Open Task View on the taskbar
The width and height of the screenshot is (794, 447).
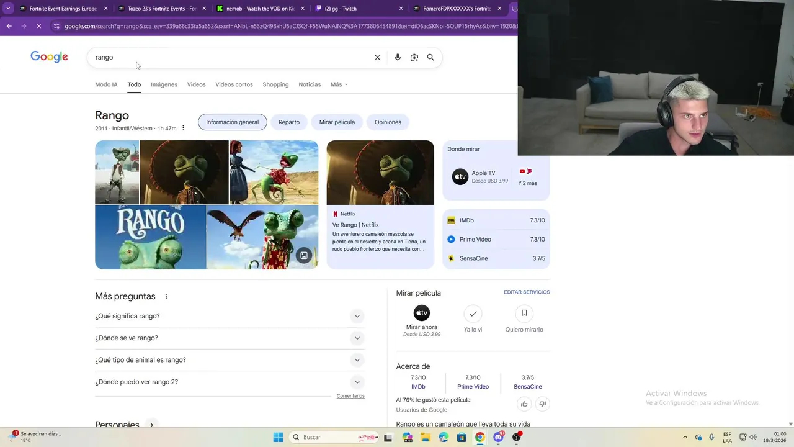click(x=388, y=437)
